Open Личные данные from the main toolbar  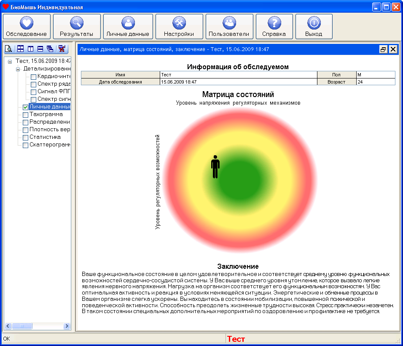[x=128, y=27]
